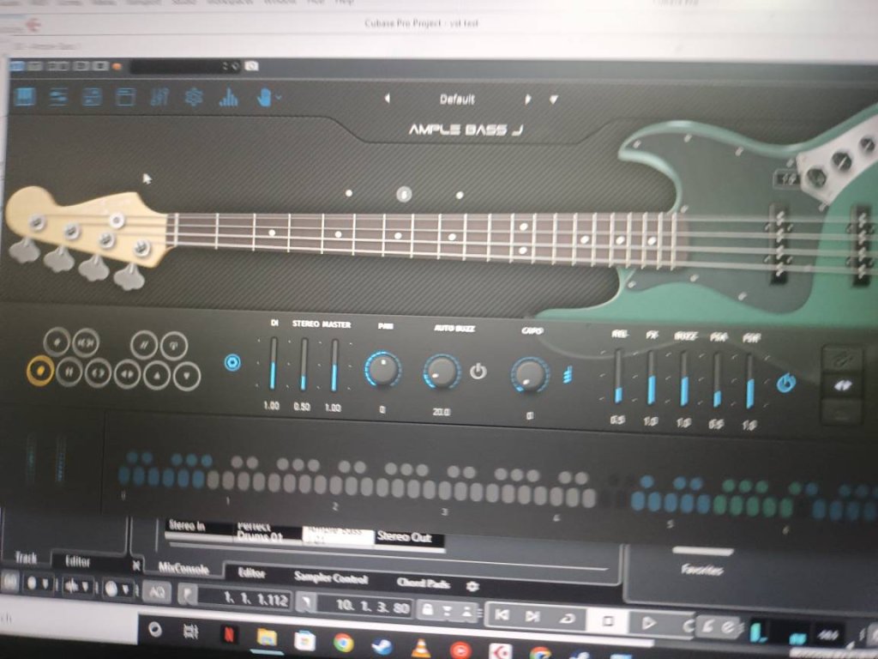This screenshot has width=878, height=659.
Task: Open Netflix from the taskbar
Action: [228, 635]
